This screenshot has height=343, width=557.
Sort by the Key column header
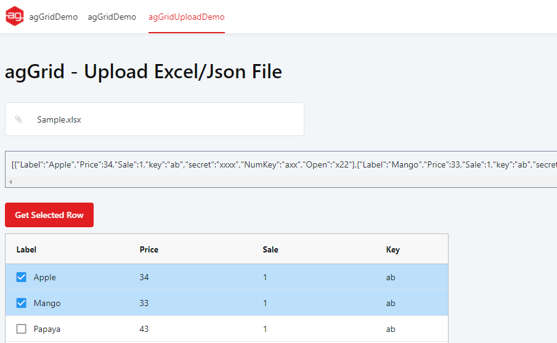pos(393,249)
